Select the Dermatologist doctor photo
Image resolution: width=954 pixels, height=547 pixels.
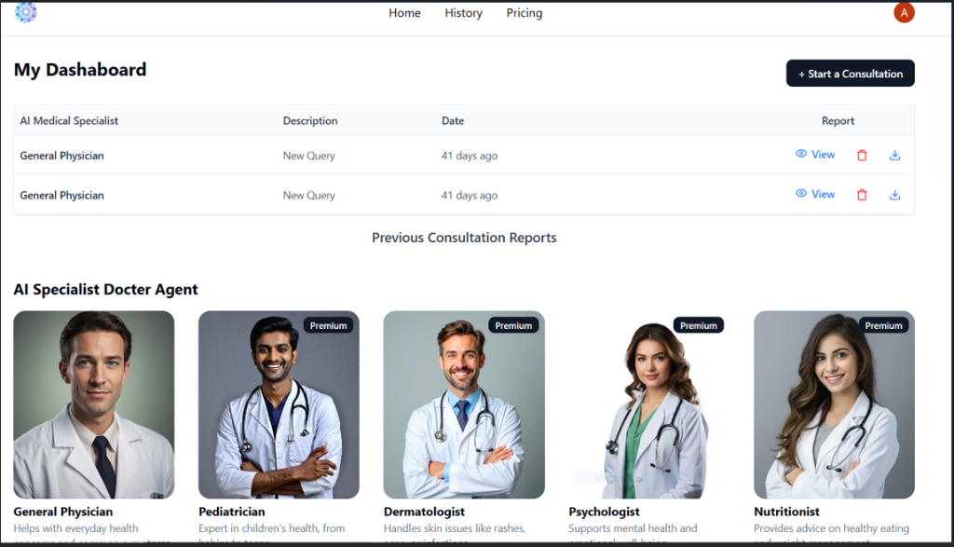[x=464, y=404]
